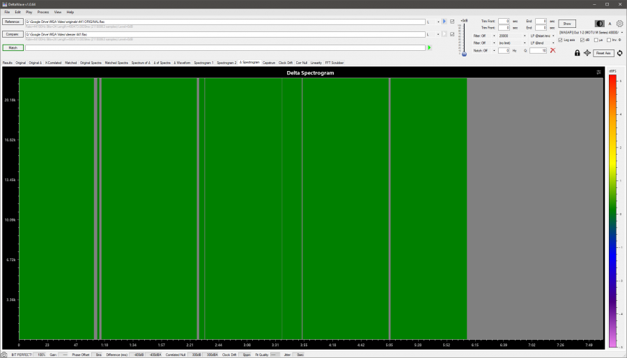Click the circular refresh arrows icon
Screen dimensions: 627x358
[620, 53]
